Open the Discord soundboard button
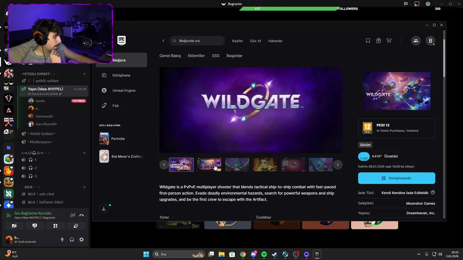 [76, 226]
